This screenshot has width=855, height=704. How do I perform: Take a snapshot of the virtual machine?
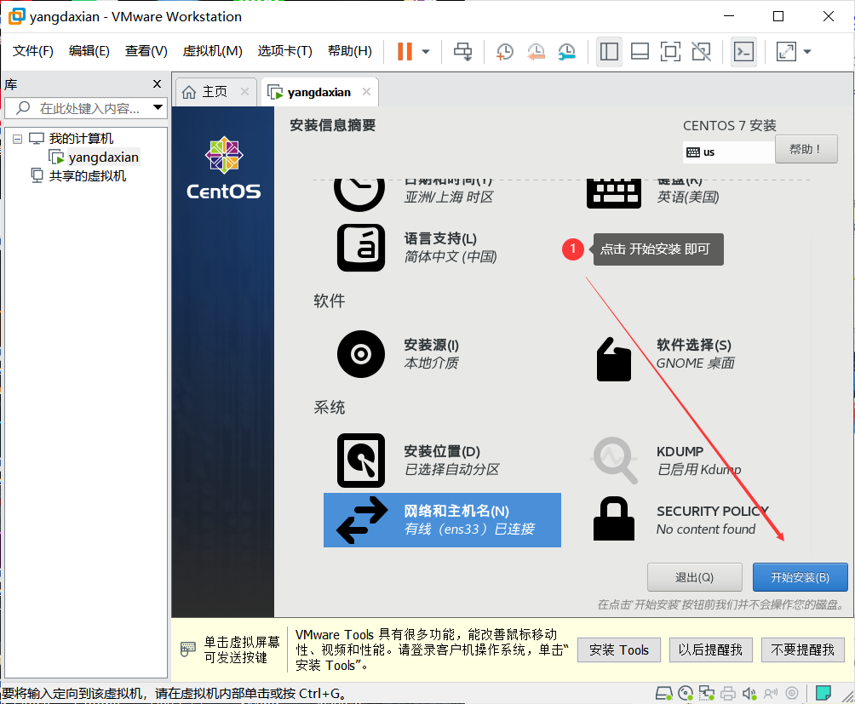point(505,52)
